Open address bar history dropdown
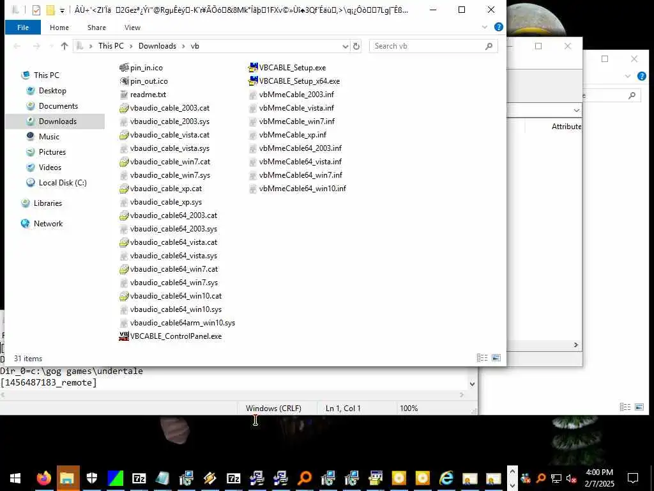Screen dimensions: 654x491 tap(346, 46)
